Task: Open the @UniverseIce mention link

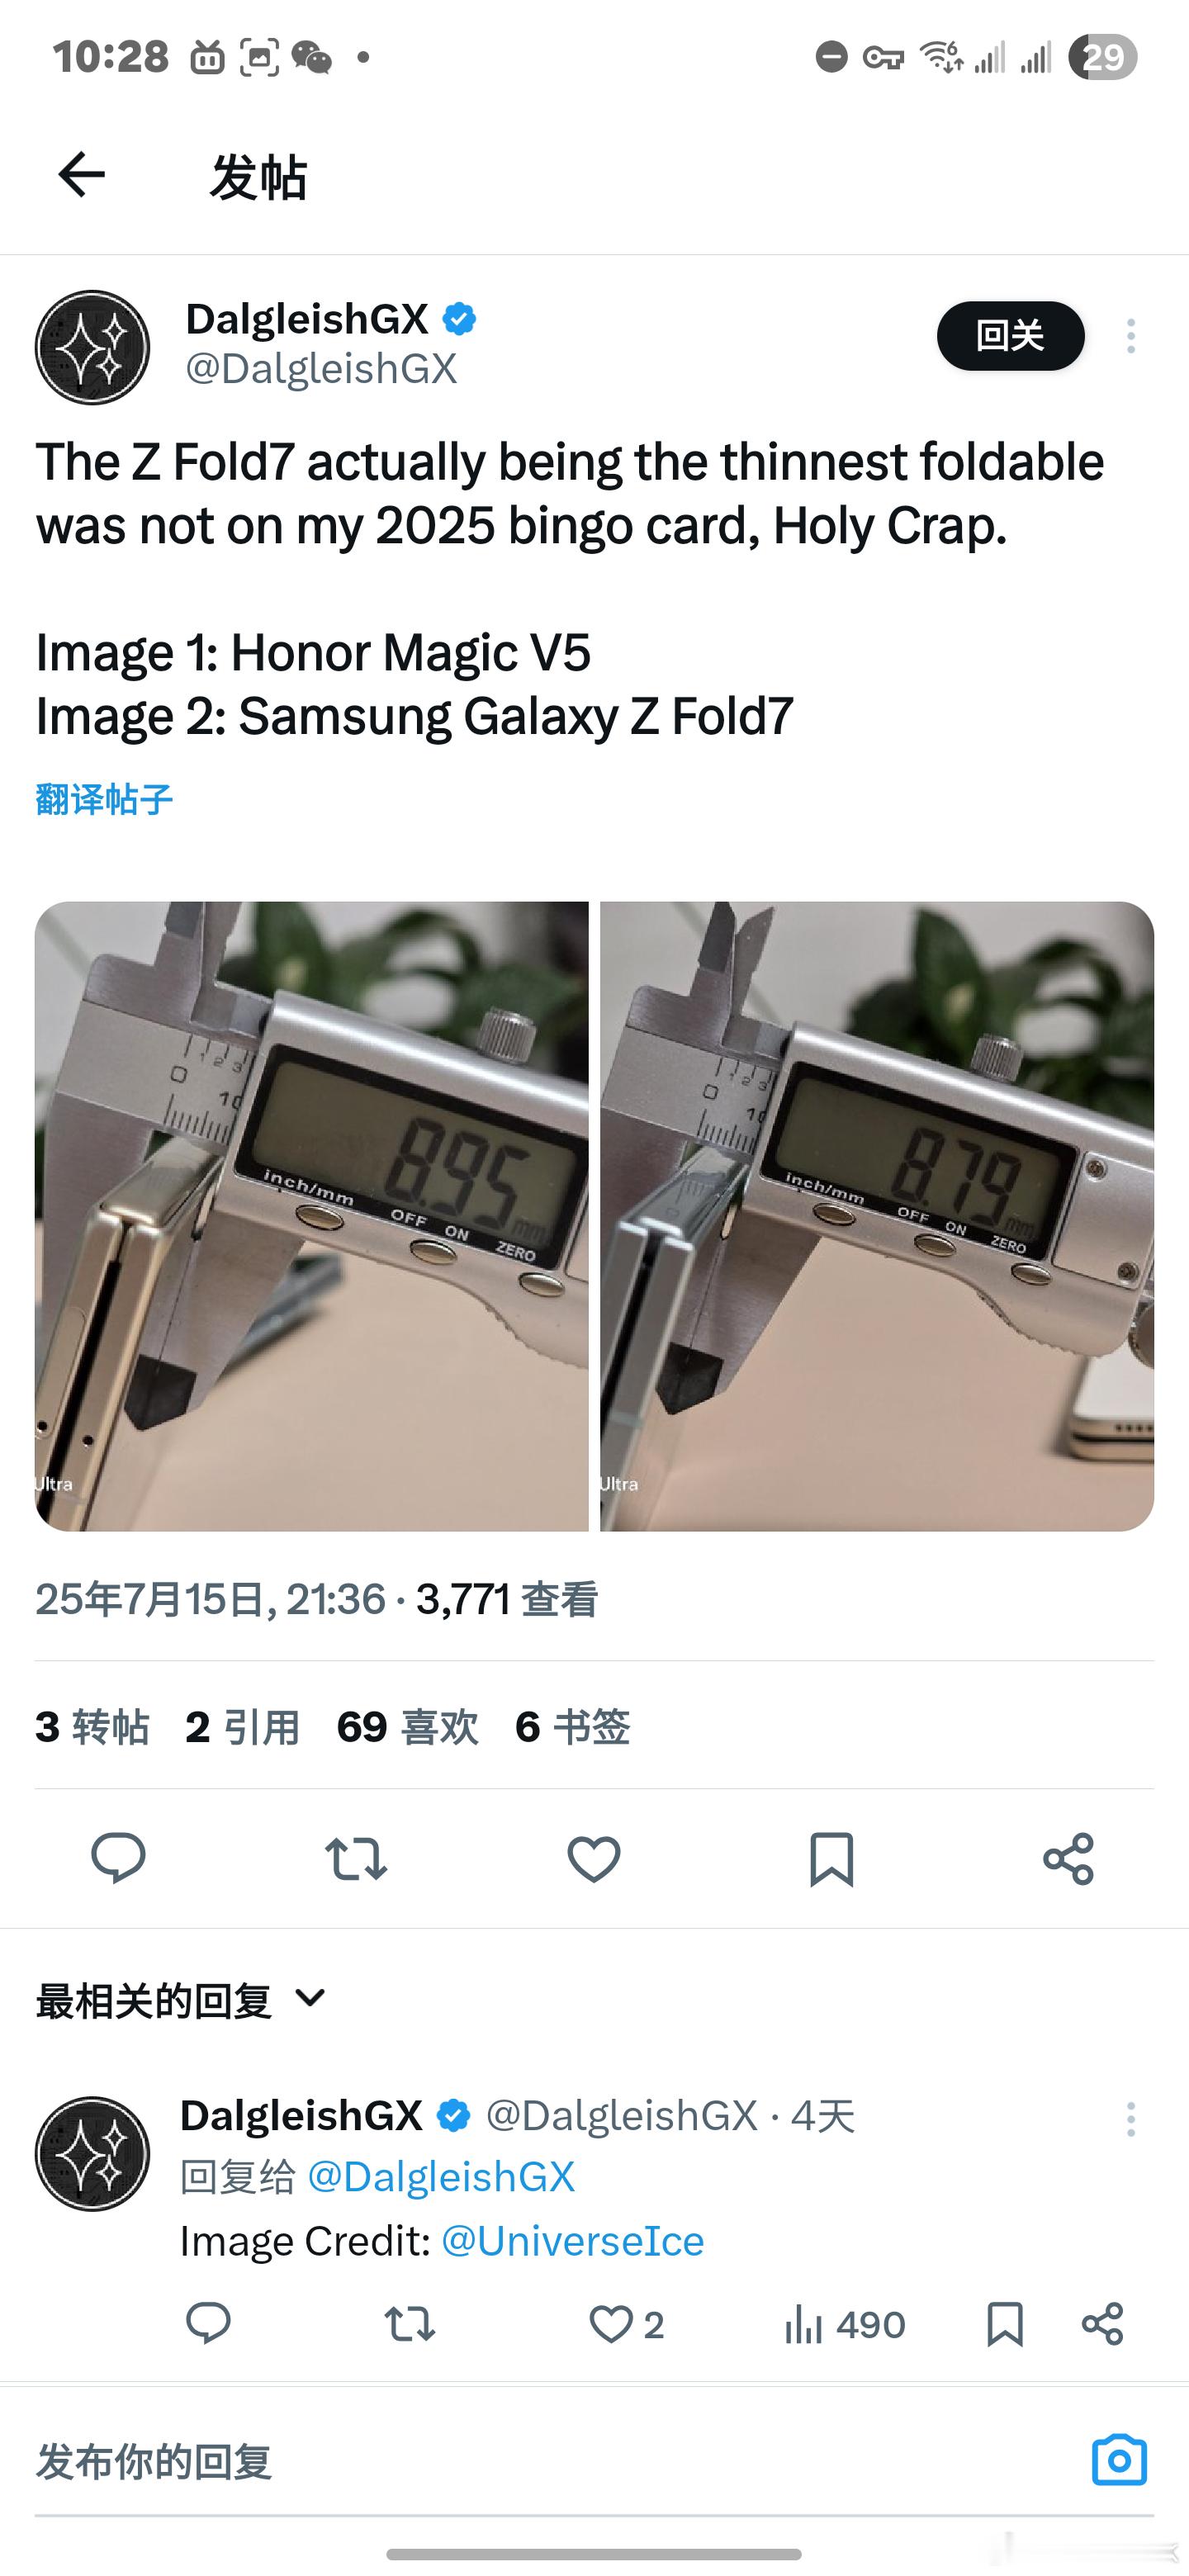Action: point(572,2241)
